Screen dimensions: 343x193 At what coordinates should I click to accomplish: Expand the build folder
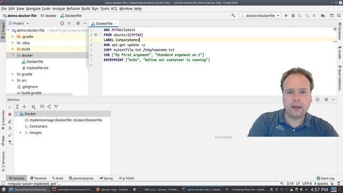click(13, 49)
